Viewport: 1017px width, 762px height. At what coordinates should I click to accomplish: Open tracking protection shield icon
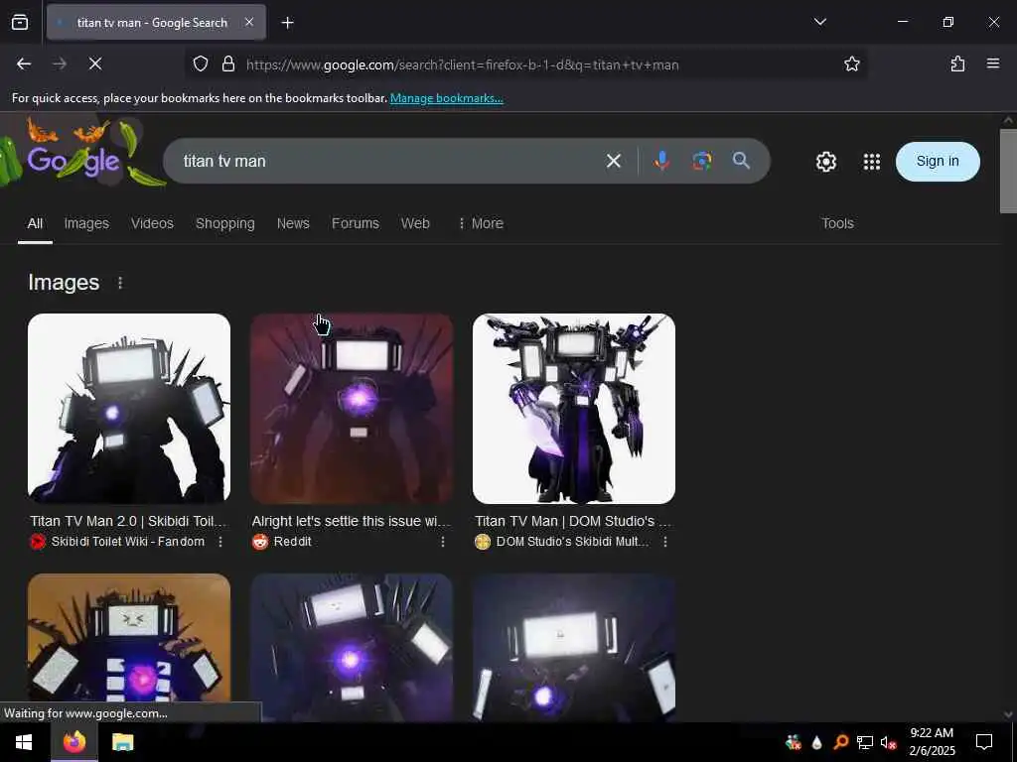pos(201,64)
